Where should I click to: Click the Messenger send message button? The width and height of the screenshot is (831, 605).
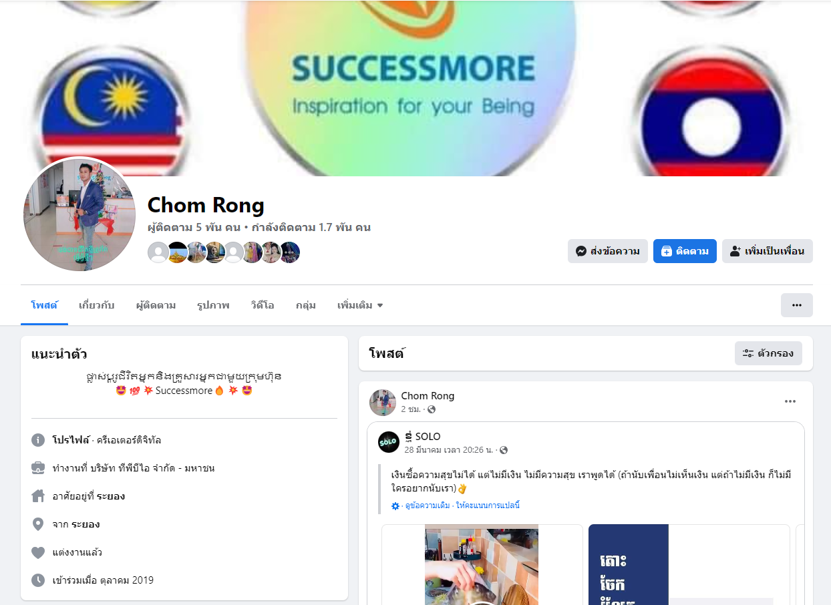click(x=608, y=251)
